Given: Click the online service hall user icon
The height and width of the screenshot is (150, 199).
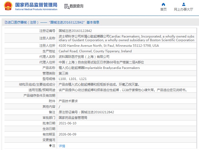Looking at the screenshot, I should pos(183,4).
